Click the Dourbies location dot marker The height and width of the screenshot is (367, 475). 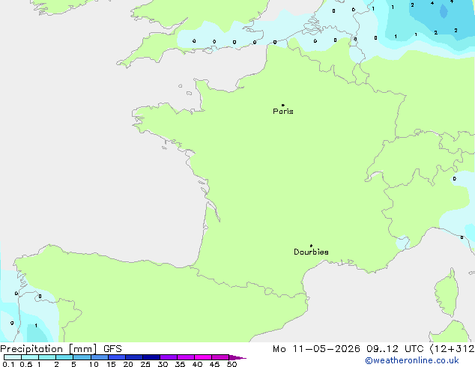[x=311, y=246]
